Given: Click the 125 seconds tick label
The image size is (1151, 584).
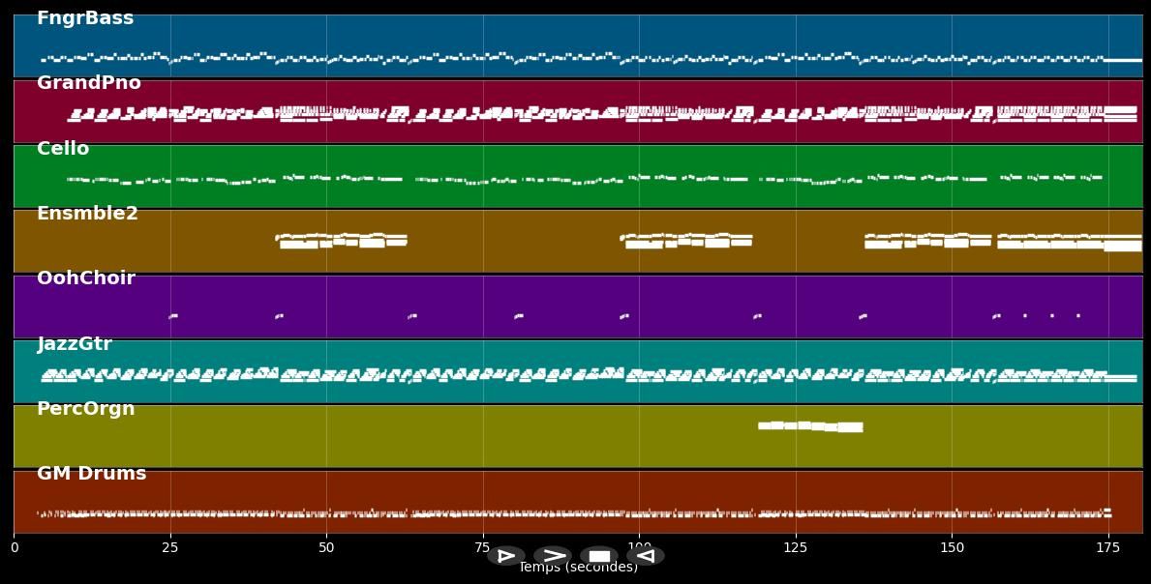Looking at the screenshot, I should (x=796, y=548).
